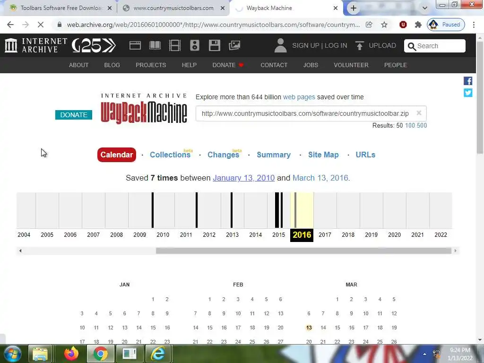Click the Paused profile button
The width and height of the screenshot is (484, 363).
pyautogui.click(x=446, y=25)
